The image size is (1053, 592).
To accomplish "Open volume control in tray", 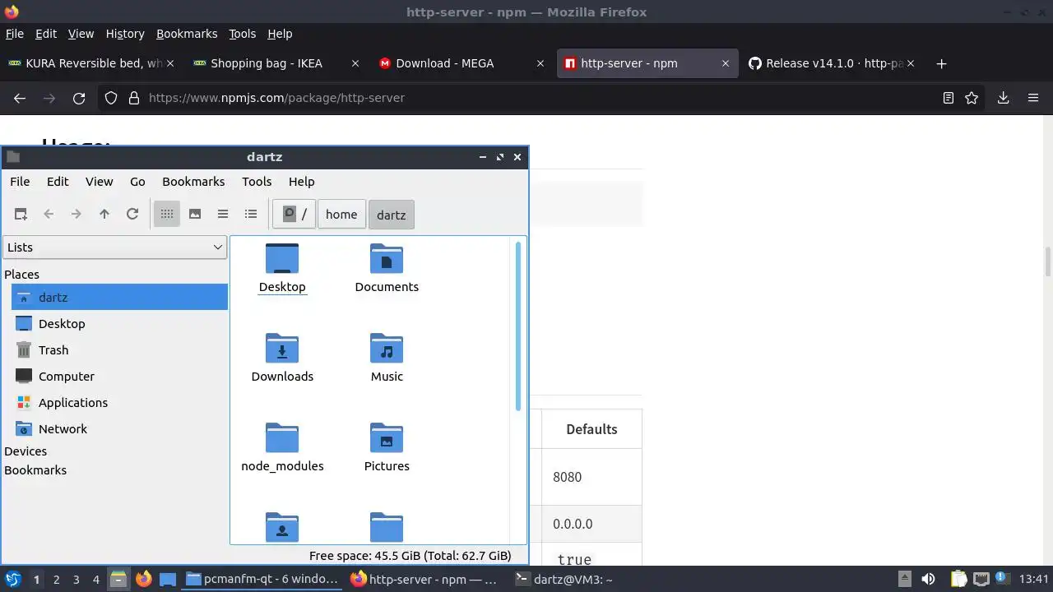I will [928, 579].
